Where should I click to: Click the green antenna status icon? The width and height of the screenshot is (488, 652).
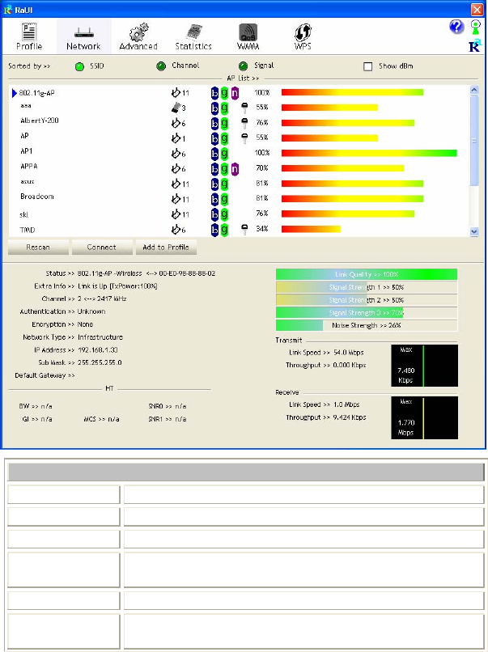tap(476, 28)
